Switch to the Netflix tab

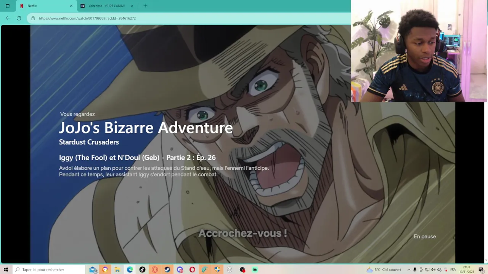(x=46, y=6)
